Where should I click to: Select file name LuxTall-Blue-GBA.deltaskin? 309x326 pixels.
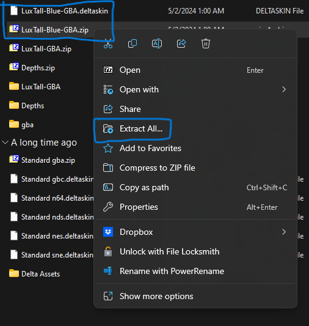pyautogui.click(x=65, y=11)
